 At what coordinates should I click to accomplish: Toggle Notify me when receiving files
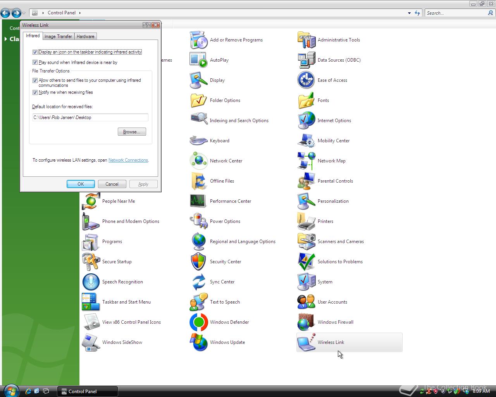tap(35, 93)
